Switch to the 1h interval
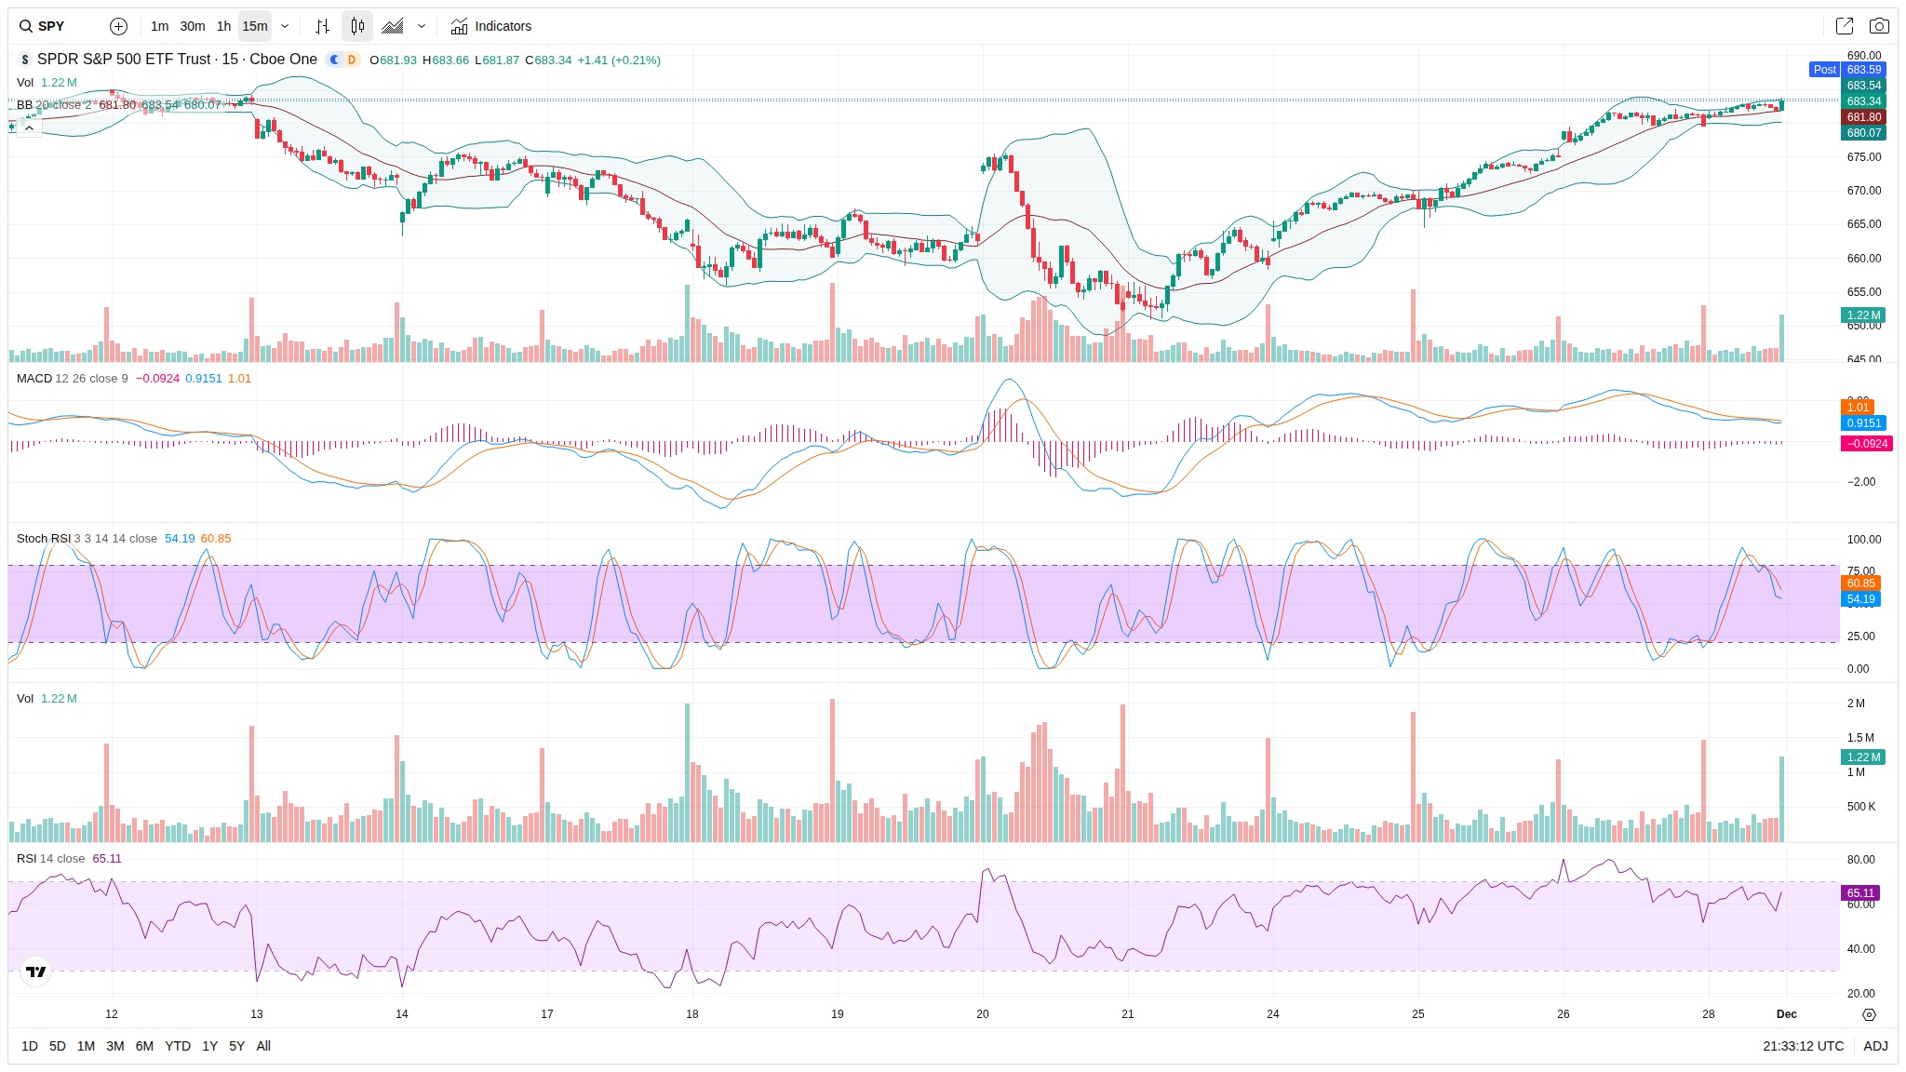Viewport: 1906px width, 1072px height. 223,26
